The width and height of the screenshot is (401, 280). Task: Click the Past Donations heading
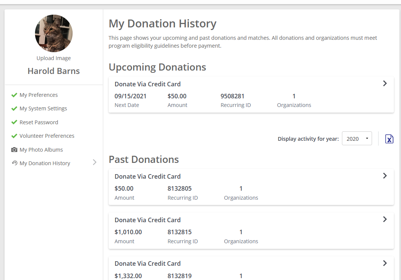[x=144, y=160]
